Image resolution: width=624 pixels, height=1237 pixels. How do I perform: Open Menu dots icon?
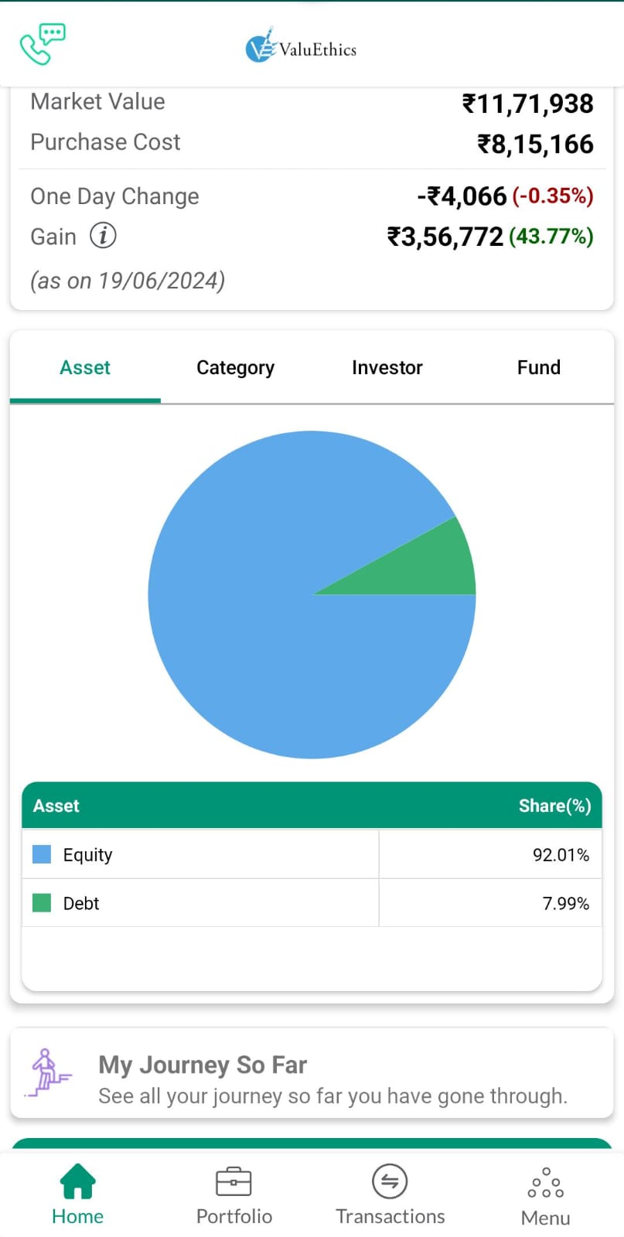tap(546, 1183)
